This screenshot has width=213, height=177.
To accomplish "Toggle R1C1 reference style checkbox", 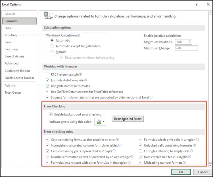I will pyautogui.click(x=47, y=75).
